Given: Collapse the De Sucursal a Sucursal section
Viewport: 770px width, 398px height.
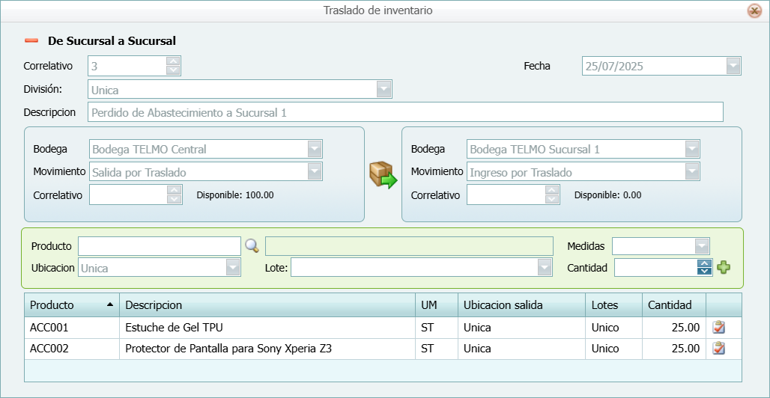Looking at the screenshot, I should coord(31,41).
